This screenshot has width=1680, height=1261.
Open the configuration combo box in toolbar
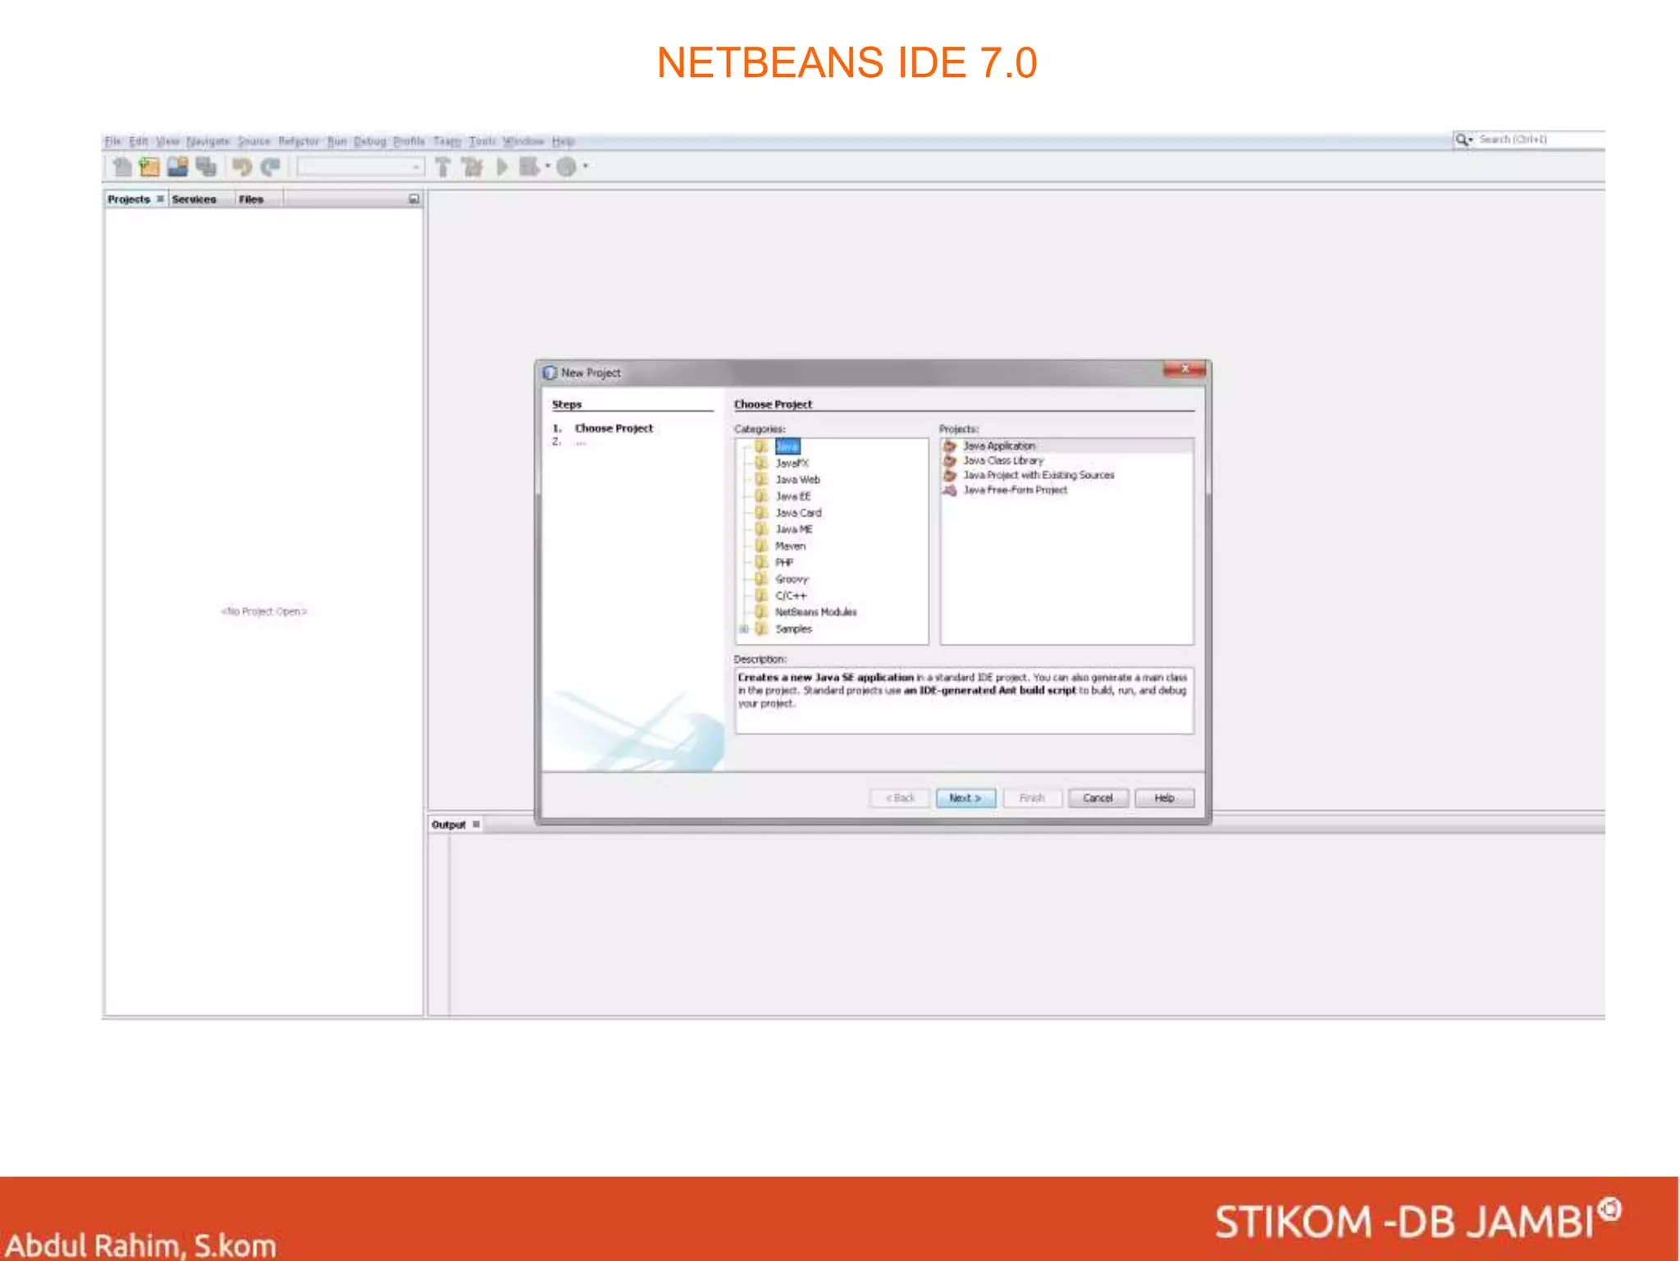tap(360, 167)
